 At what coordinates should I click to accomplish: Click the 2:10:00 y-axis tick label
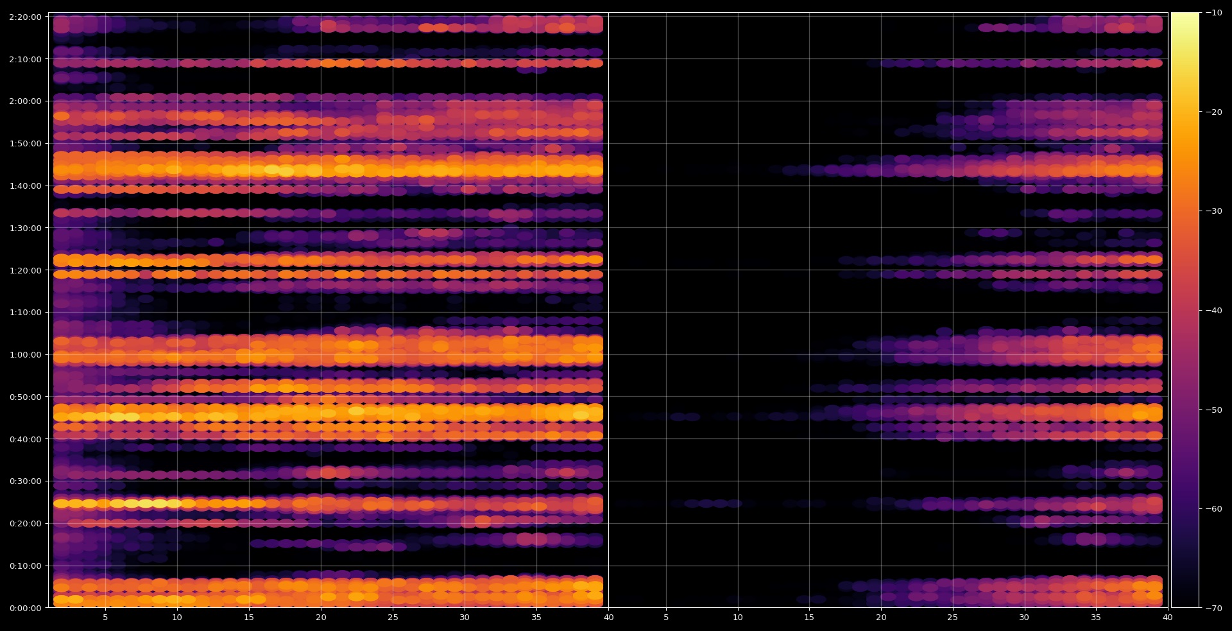coord(26,59)
